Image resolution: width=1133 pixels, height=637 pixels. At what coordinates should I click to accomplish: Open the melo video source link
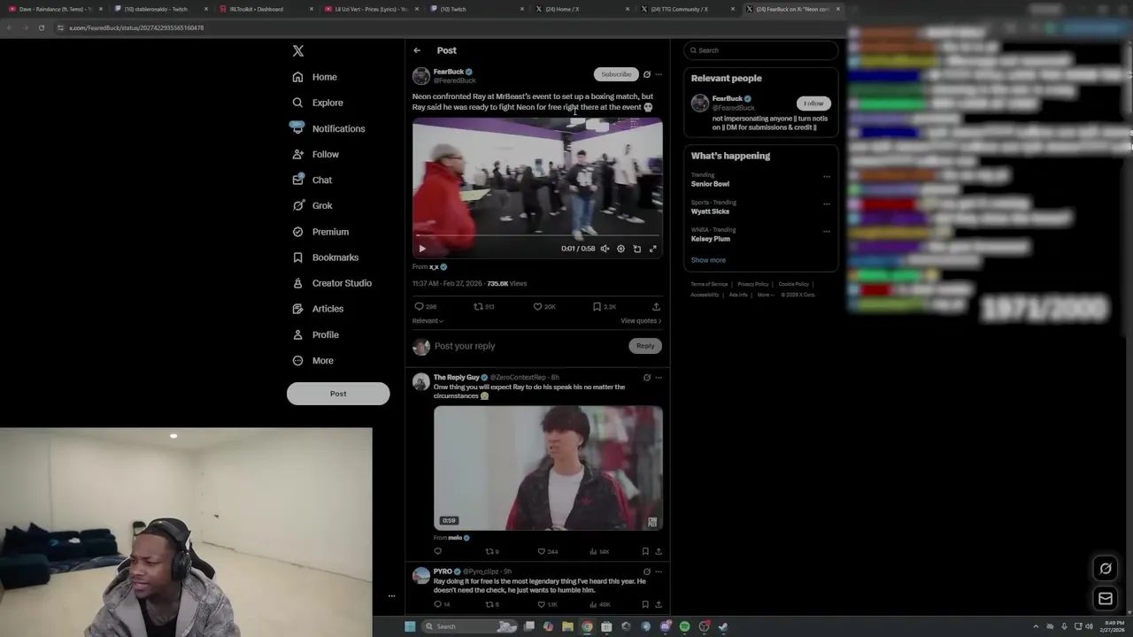pos(456,537)
